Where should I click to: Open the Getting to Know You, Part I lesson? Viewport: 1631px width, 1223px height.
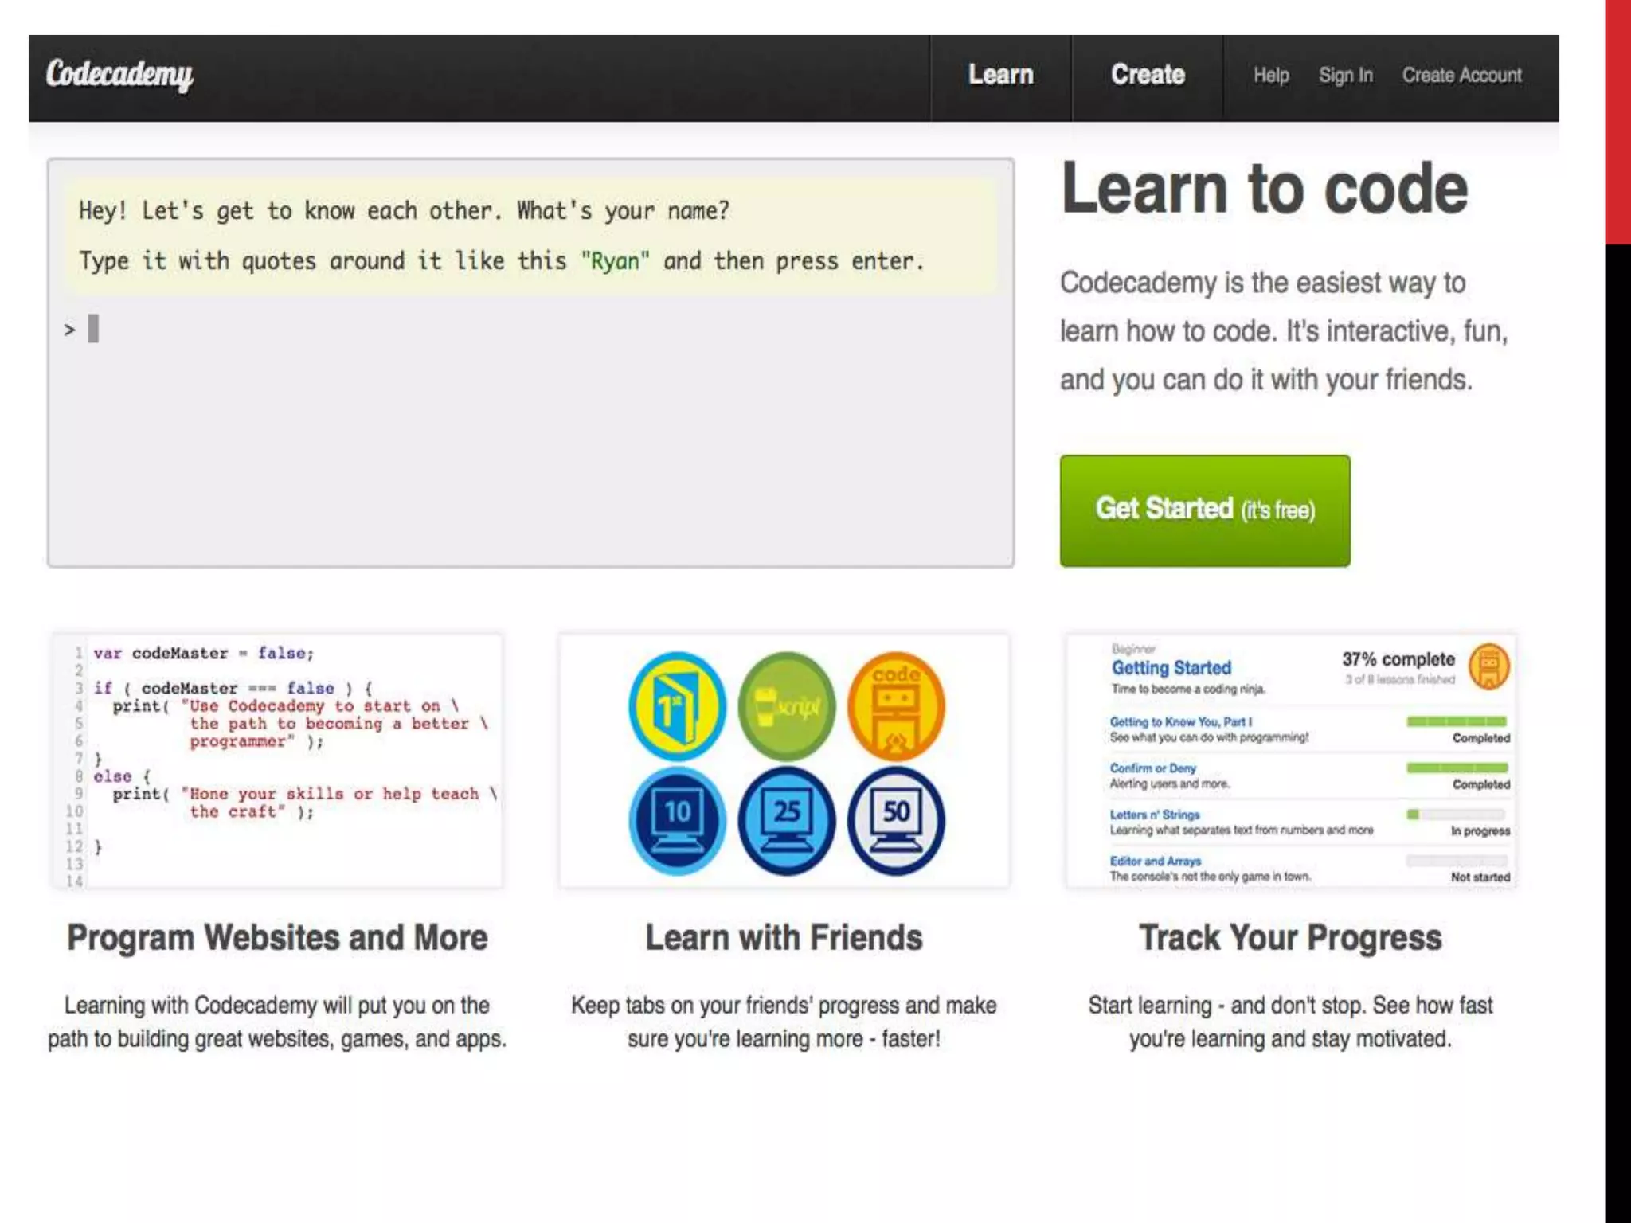(1180, 721)
